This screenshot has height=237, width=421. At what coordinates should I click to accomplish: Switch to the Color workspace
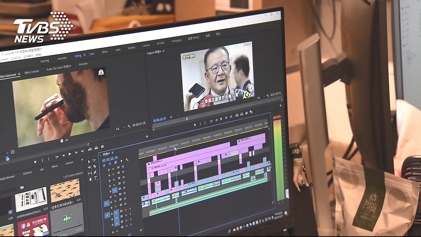coord(92,54)
